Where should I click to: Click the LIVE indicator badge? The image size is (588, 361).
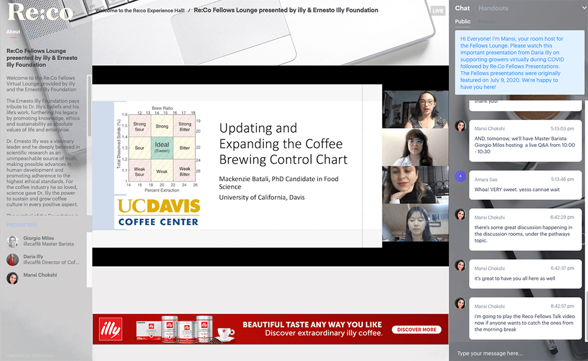tap(438, 11)
